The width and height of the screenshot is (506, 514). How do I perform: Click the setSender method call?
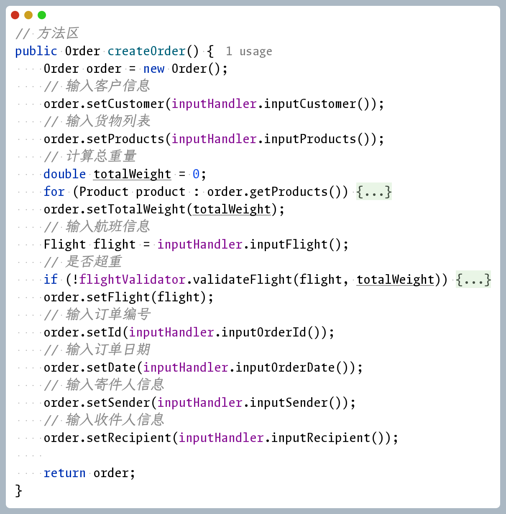click(118, 403)
